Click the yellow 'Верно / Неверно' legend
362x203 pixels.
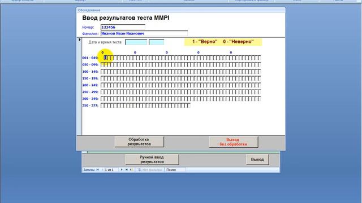tap(223, 42)
